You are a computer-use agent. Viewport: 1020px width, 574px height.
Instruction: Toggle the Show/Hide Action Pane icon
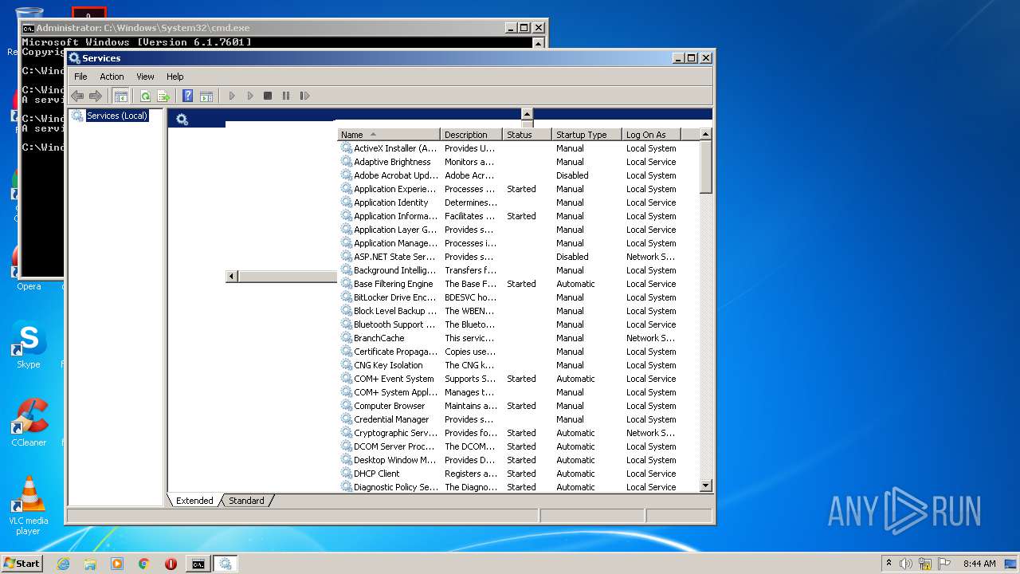206,96
